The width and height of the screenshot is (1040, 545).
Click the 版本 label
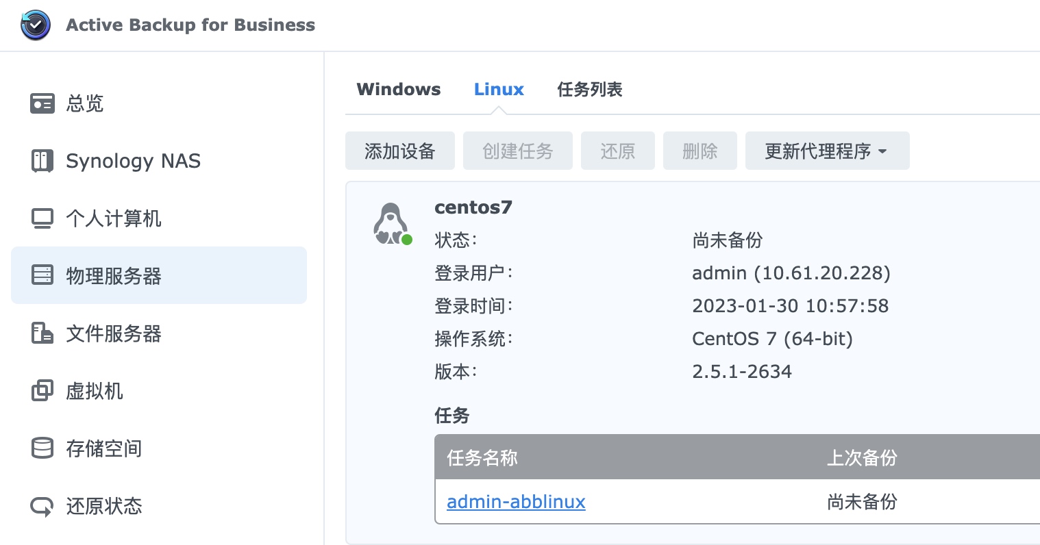coord(456,372)
